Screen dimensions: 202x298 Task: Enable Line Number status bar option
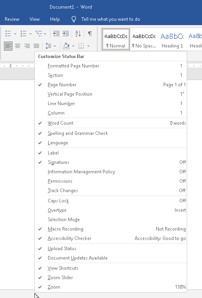[111, 104]
